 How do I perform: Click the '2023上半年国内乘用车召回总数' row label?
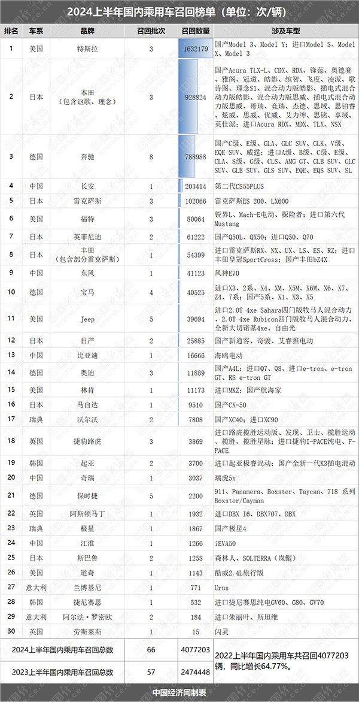(x=62, y=672)
